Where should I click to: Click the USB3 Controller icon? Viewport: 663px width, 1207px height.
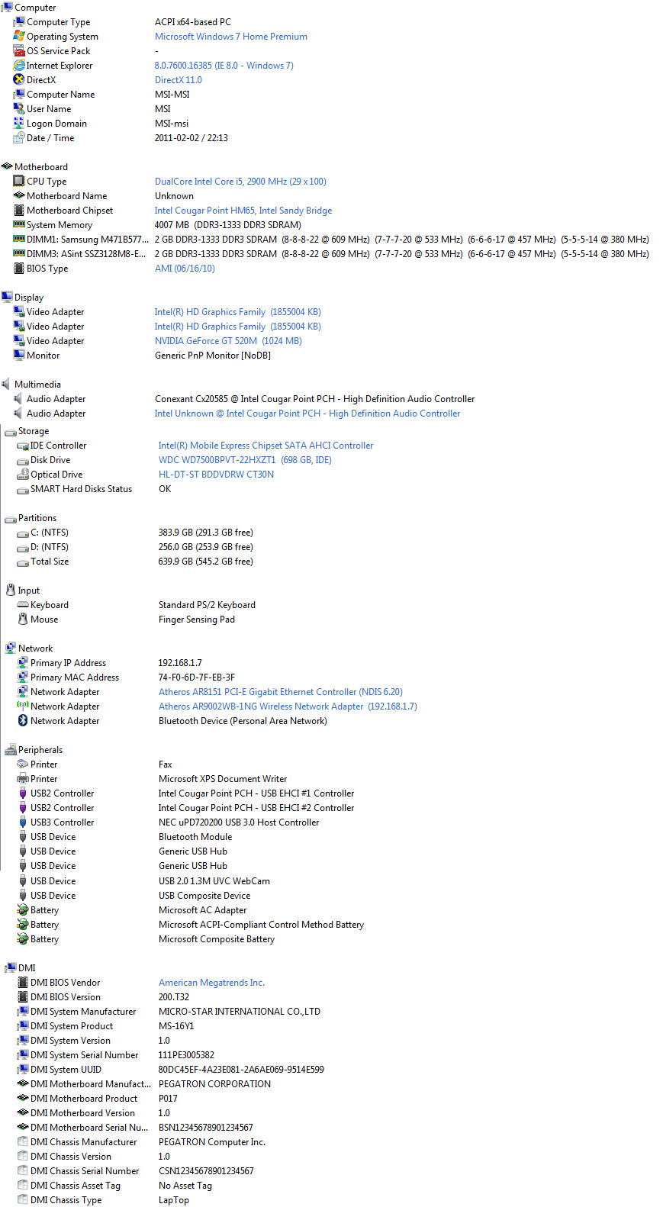pyautogui.click(x=23, y=822)
